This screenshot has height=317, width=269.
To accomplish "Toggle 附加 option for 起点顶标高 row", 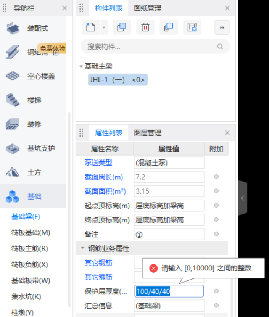I will click(216, 205).
